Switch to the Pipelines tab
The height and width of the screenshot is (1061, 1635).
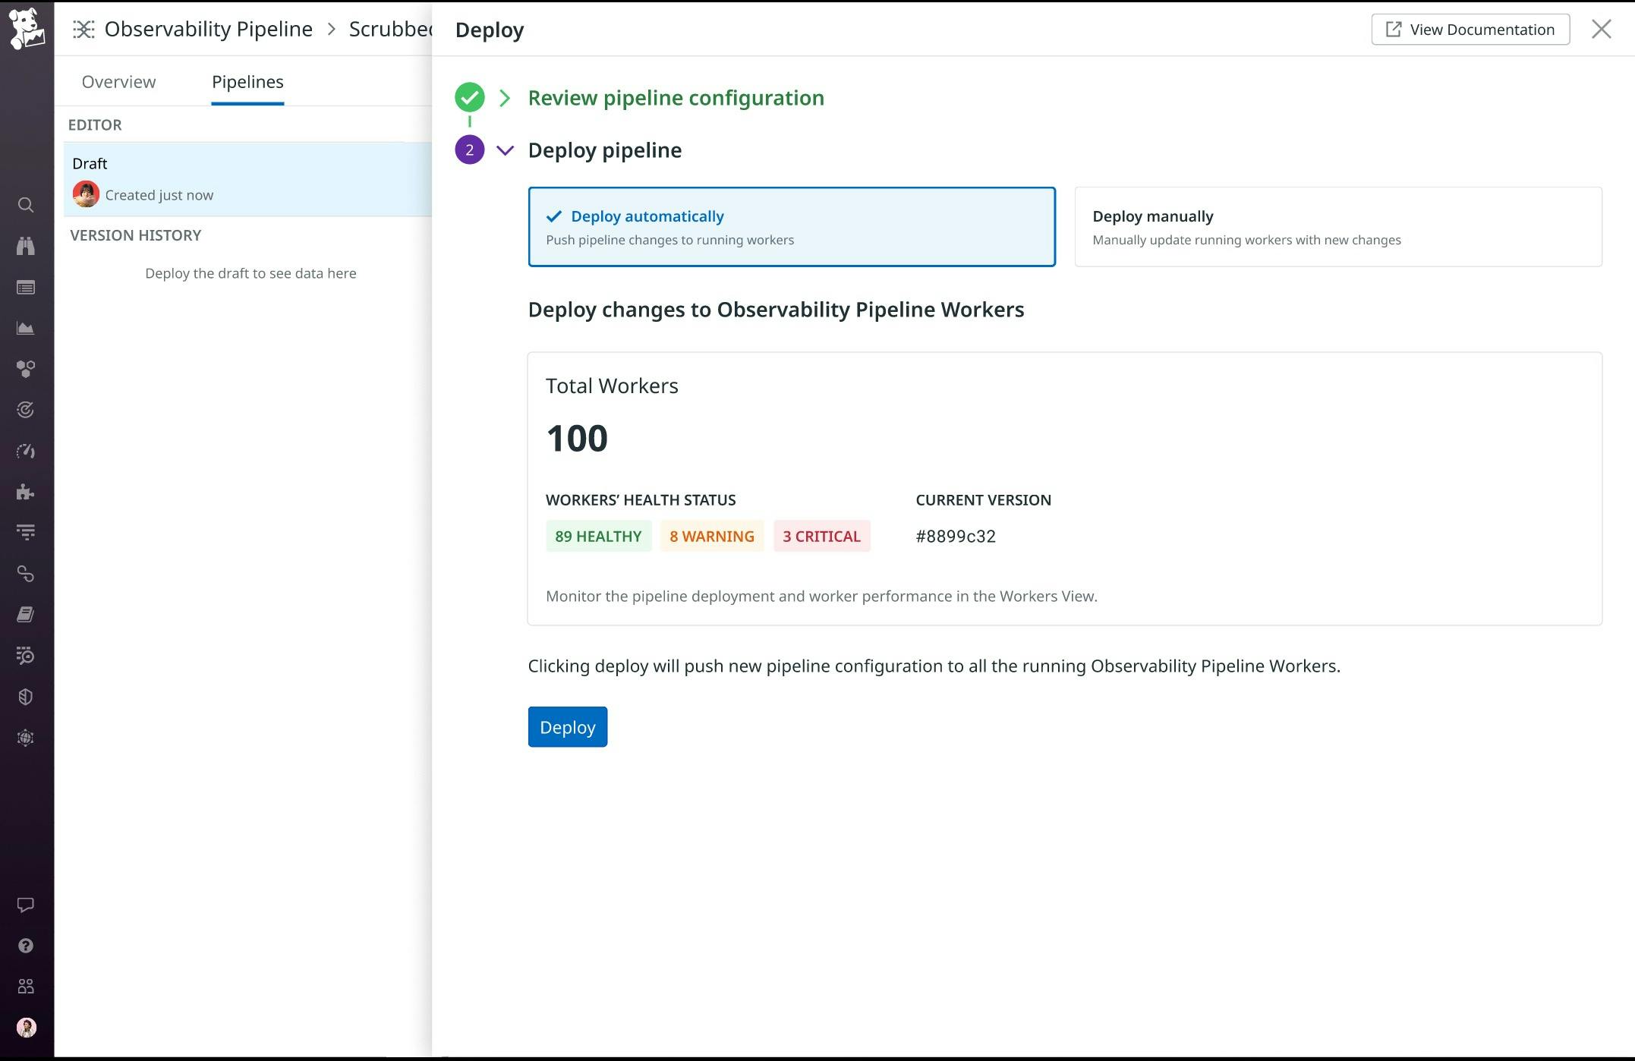pyautogui.click(x=247, y=81)
